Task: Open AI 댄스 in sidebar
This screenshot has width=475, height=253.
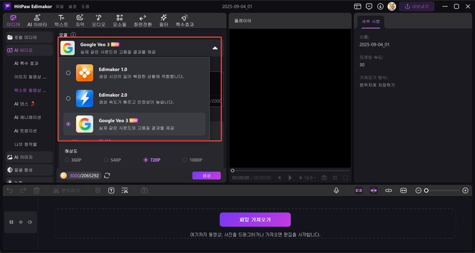Action: pyautogui.click(x=24, y=104)
